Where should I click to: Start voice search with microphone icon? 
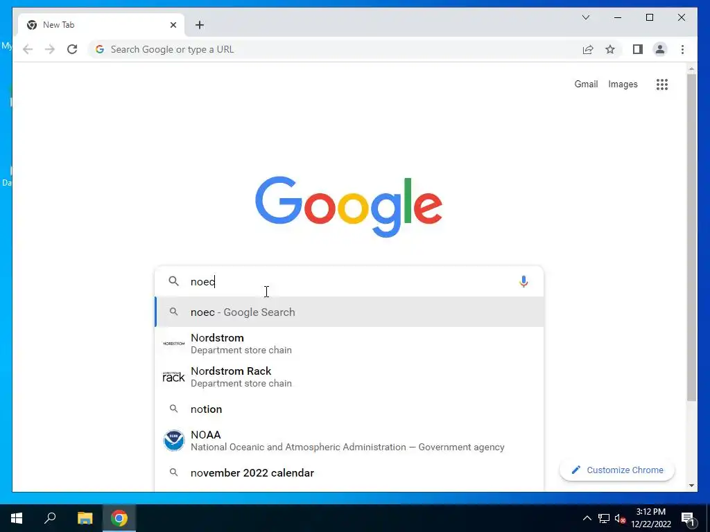tap(523, 281)
